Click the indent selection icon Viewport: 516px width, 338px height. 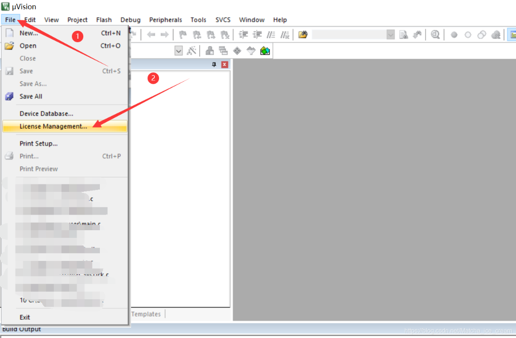243,35
